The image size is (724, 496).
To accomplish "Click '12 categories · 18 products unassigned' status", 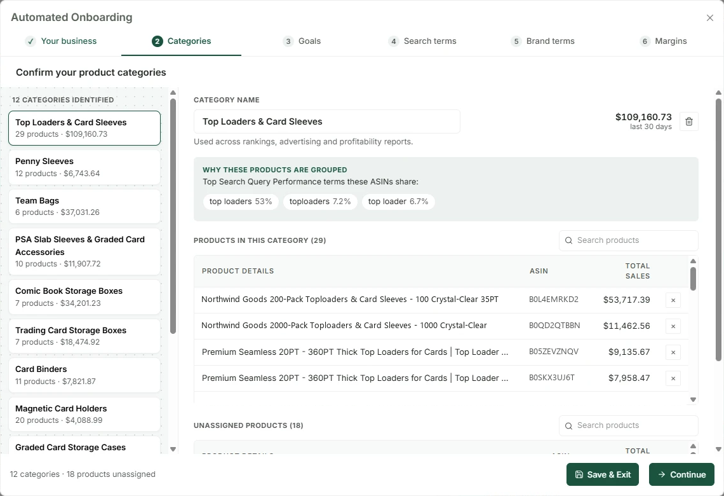I will (83, 474).
